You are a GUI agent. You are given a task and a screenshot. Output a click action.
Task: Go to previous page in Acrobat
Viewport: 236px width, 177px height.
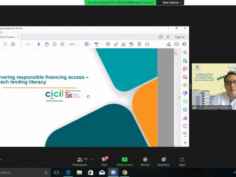pos(5,44)
